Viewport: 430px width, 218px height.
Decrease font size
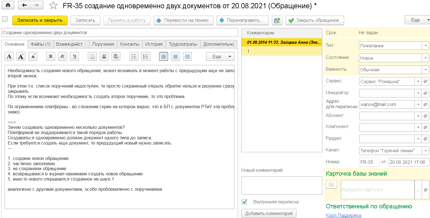[33, 56]
